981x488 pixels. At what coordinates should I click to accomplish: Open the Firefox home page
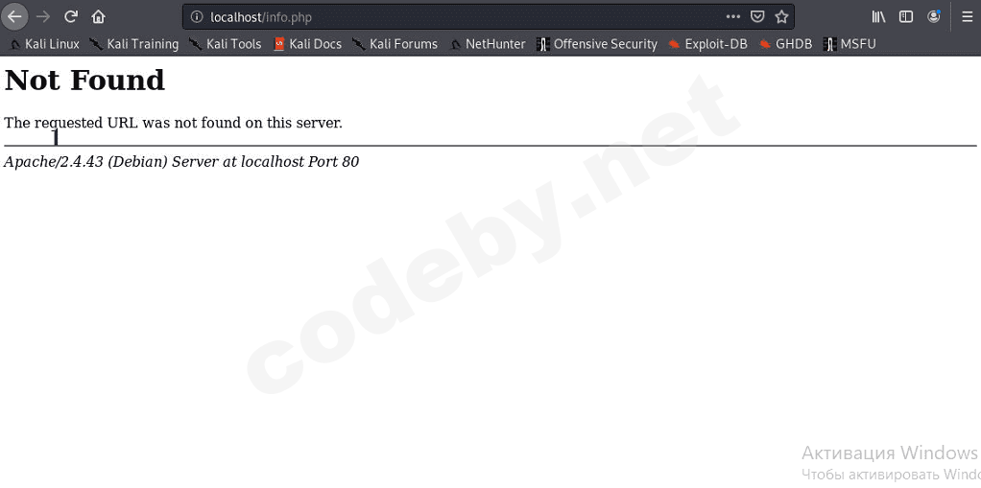(98, 17)
